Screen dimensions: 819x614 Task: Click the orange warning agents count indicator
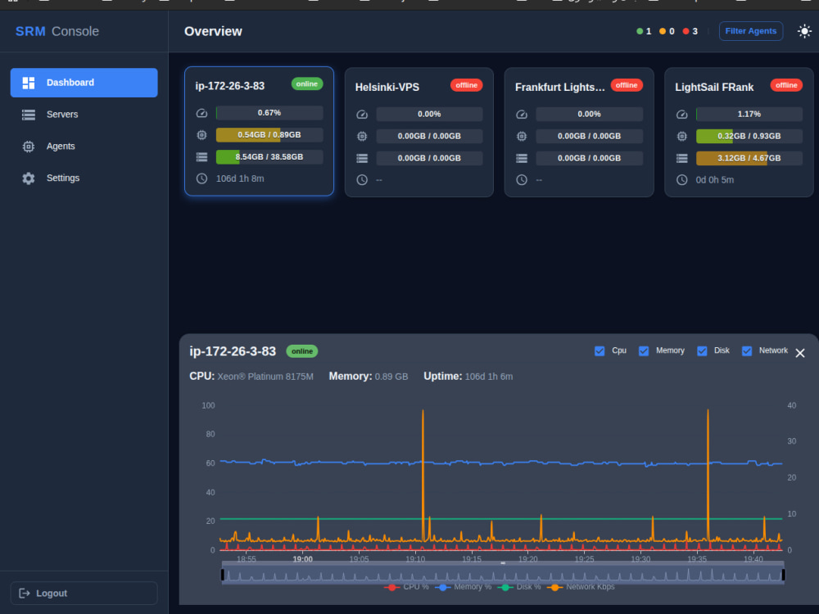pyautogui.click(x=667, y=31)
